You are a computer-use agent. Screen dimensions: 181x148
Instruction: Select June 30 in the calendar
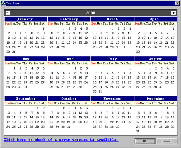click(x=80, y=87)
